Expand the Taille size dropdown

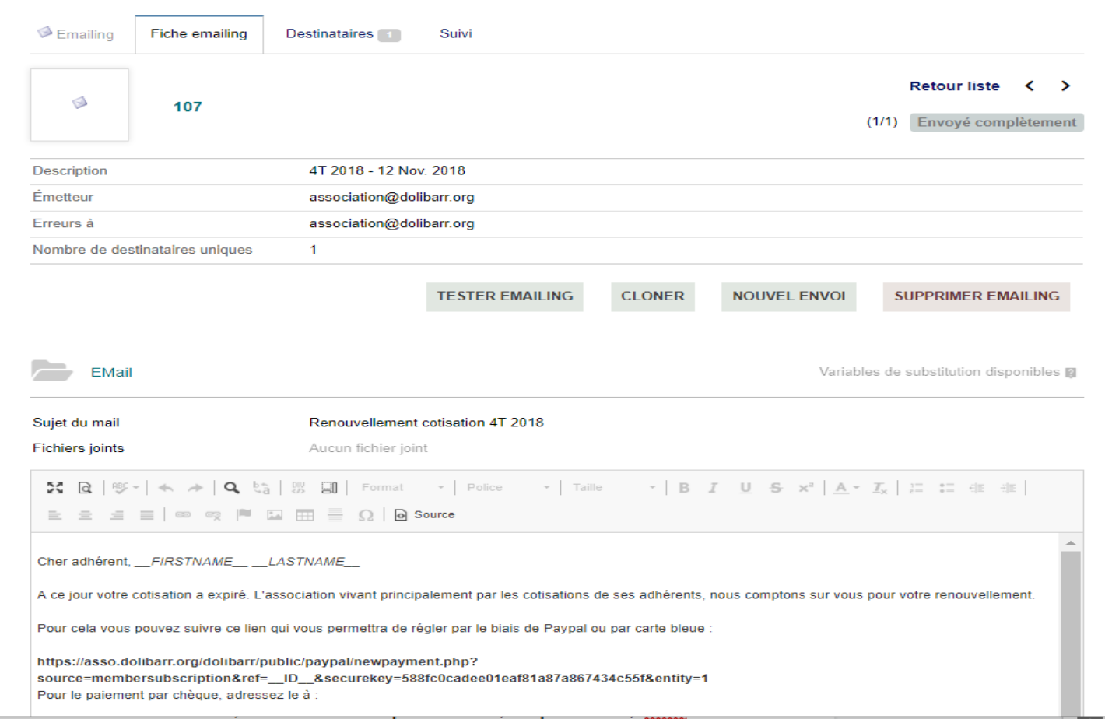click(614, 488)
